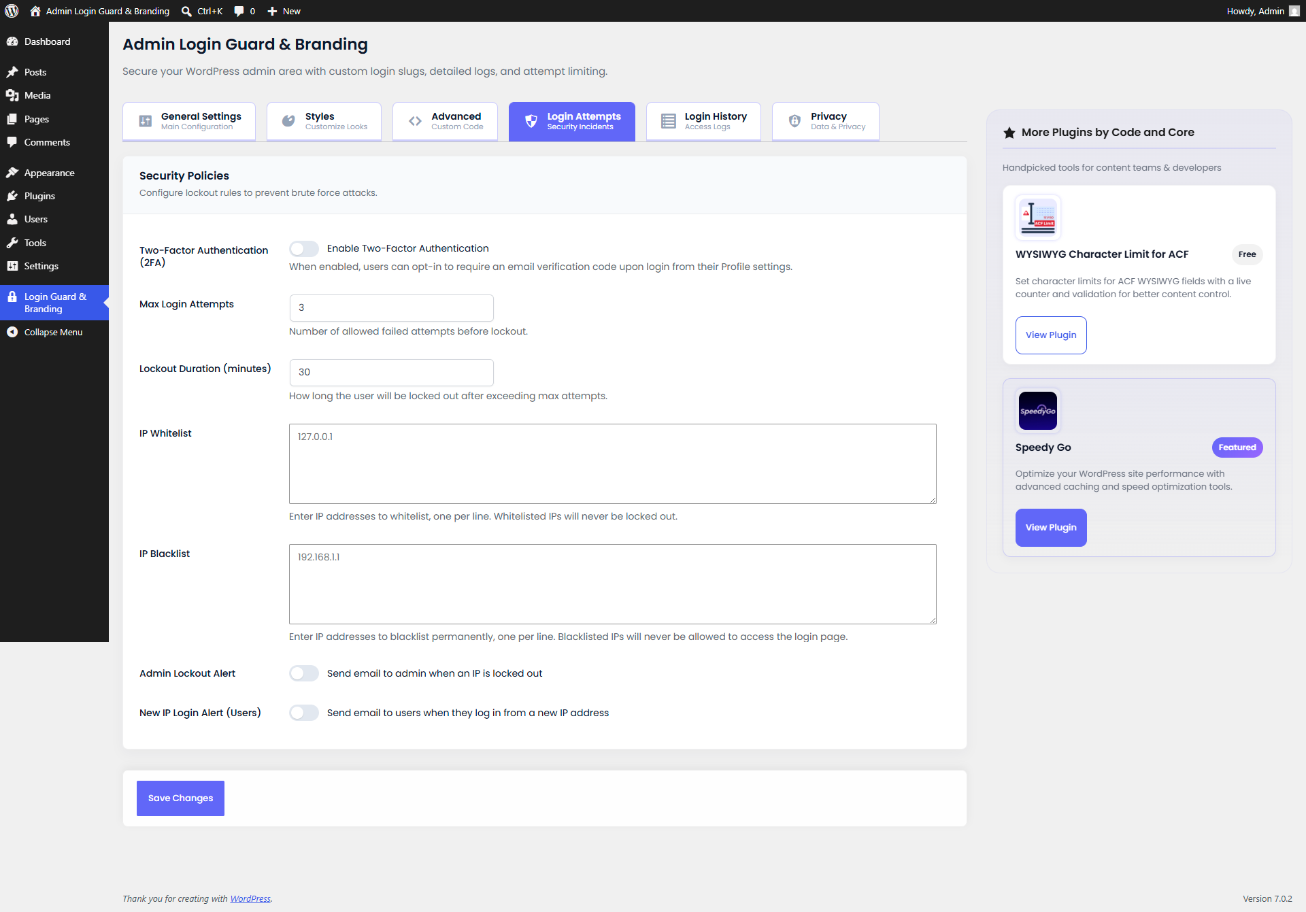Screen dimensions: 1306x912
Task: Click the Save Changes button
Action: pyautogui.click(x=180, y=798)
